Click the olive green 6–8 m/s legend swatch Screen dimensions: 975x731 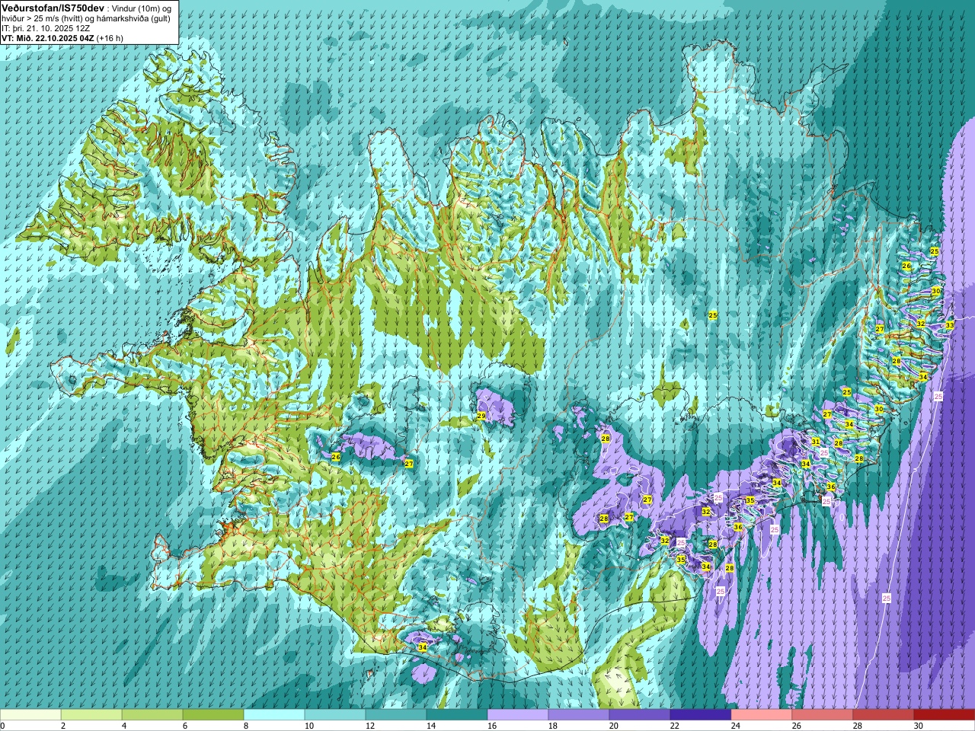(x=213, y=715)
